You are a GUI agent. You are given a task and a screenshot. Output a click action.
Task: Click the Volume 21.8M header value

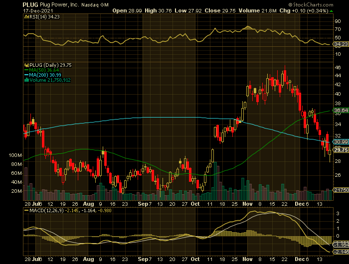[258, 10]
